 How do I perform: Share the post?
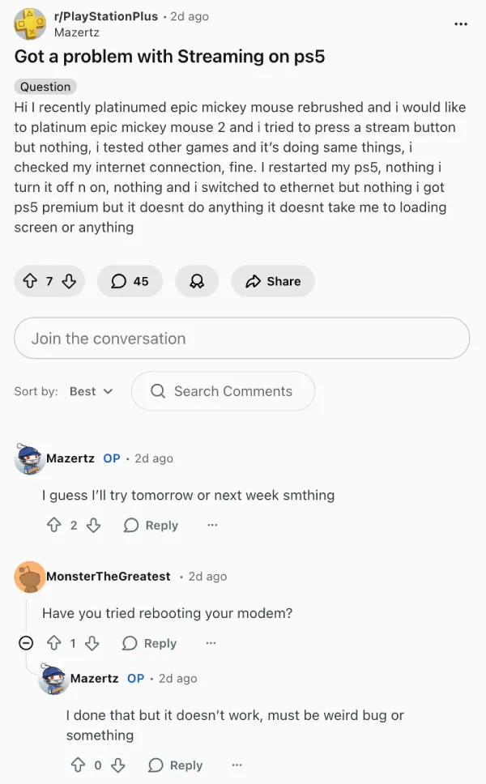(273, 281)
